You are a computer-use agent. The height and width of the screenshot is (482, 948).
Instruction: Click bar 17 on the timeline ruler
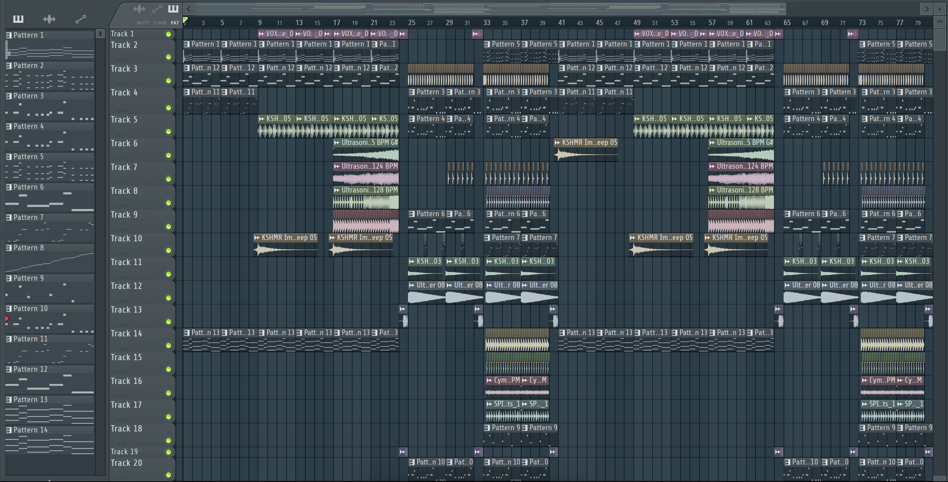tap(336, 22)
